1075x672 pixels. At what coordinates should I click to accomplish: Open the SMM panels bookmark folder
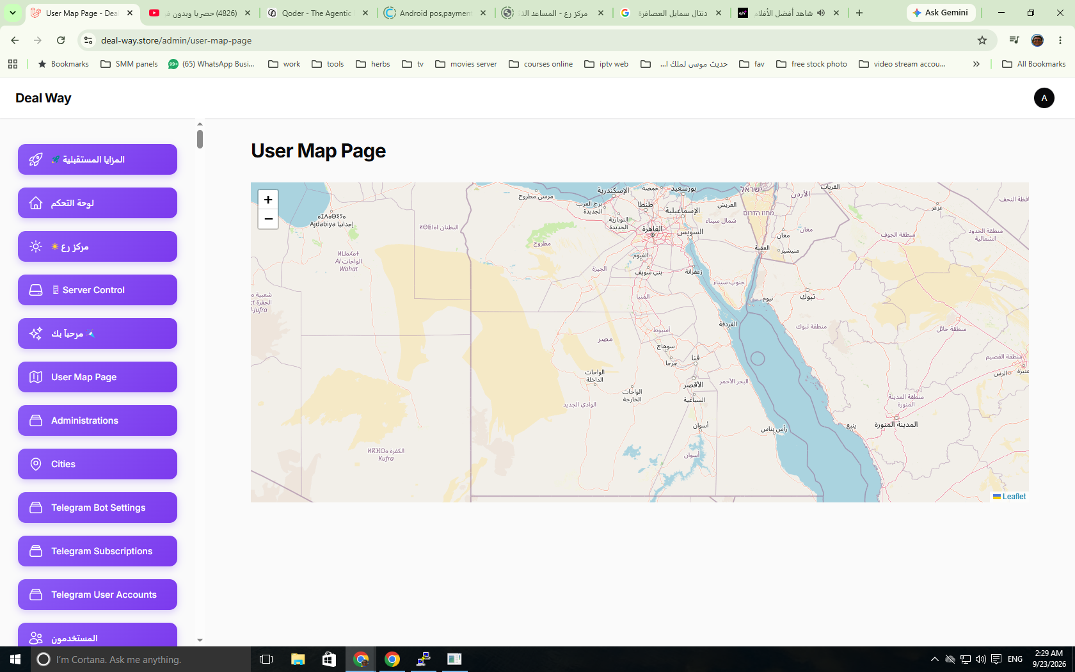pos(129,64)
